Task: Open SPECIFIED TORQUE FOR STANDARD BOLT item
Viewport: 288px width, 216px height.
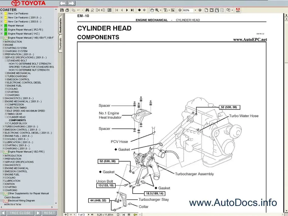Action: [31, 67]
